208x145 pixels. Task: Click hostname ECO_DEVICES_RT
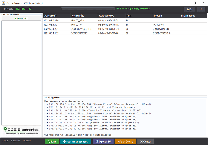(81, 29)
